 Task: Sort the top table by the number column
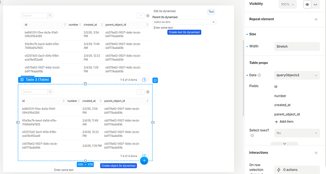click(80, 24)
